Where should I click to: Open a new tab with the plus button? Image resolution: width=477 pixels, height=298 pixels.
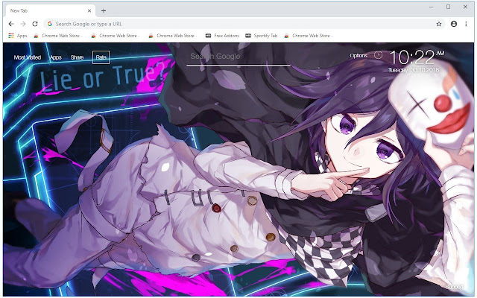pyautogui.click(x=104, y=10)
